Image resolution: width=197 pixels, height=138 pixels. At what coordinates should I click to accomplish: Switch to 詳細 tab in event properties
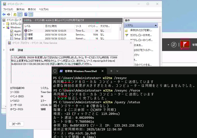coord(20,50)
